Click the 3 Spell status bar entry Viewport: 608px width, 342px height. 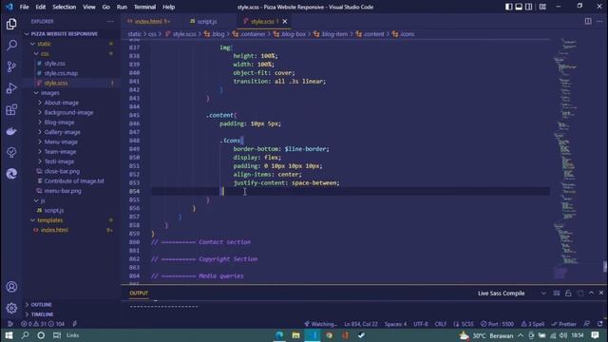click(x=532, y=324)
